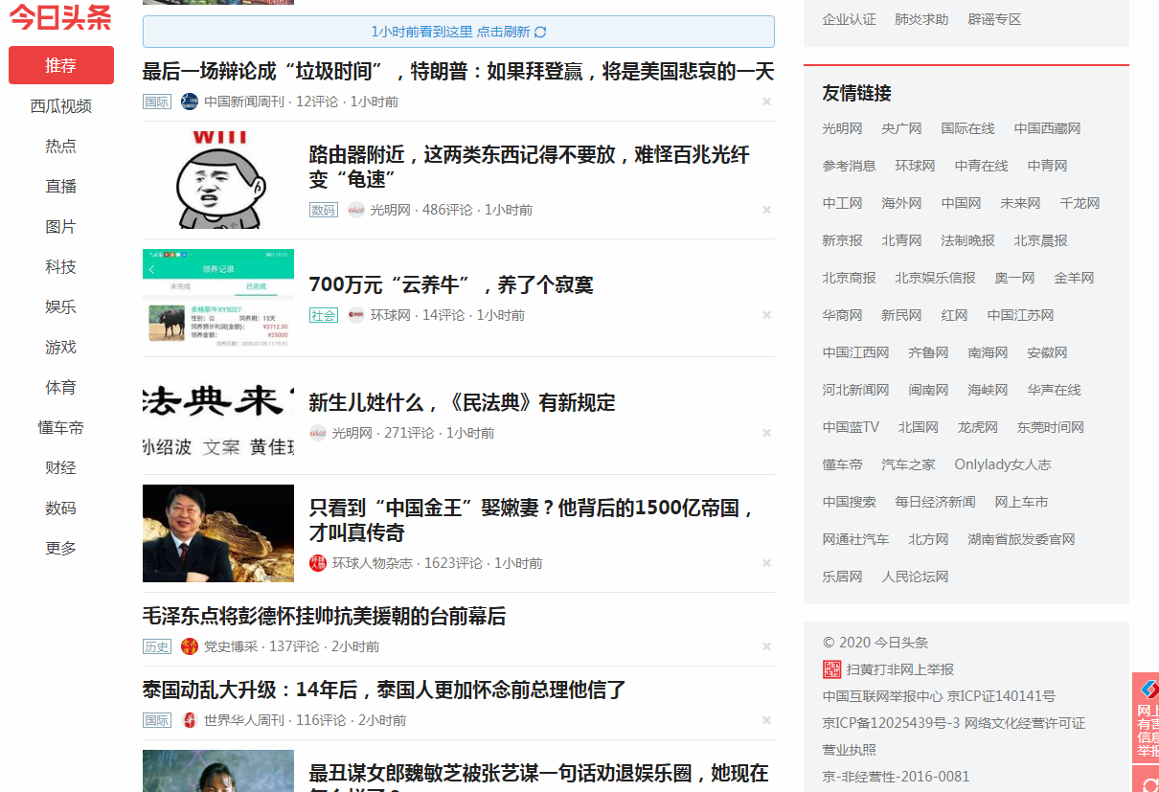Go to the 直播 channel

point(61,187)
